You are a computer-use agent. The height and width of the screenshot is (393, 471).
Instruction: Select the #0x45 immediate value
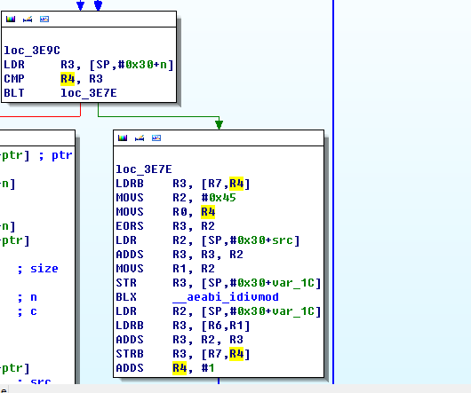pos(219,198)
